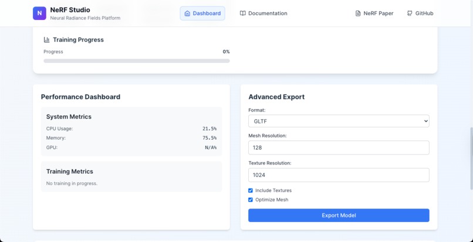
Task: Click the NeRF Studio title text
Action: click(70, 10)
